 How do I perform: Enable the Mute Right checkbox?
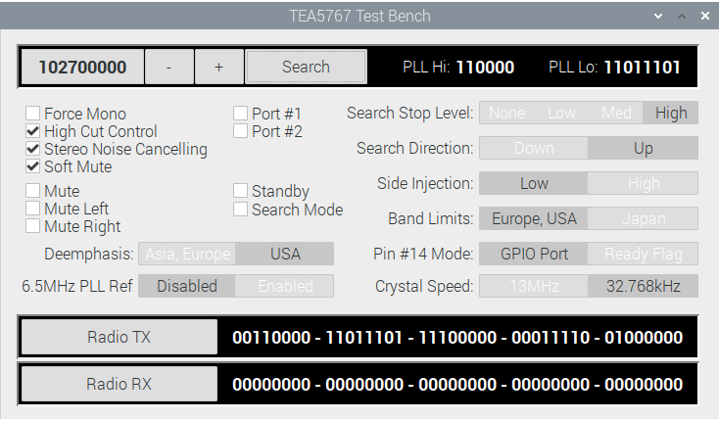[33, 226]
